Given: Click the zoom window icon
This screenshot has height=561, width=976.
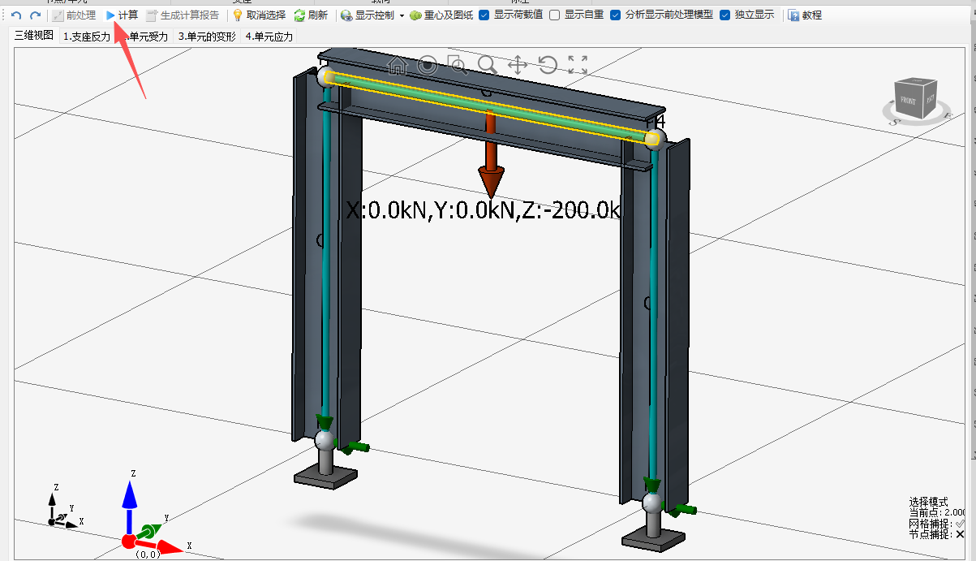Looking at the screenshot, I should tap(458, 66).
